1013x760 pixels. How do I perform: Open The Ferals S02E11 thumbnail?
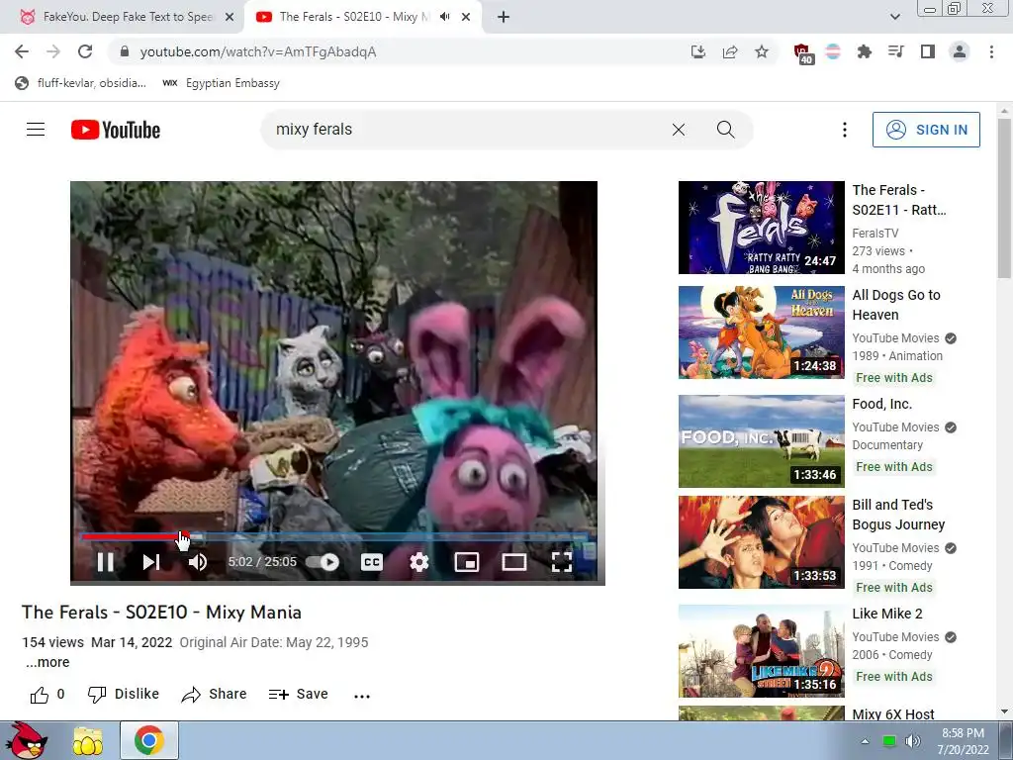(761, 228)
